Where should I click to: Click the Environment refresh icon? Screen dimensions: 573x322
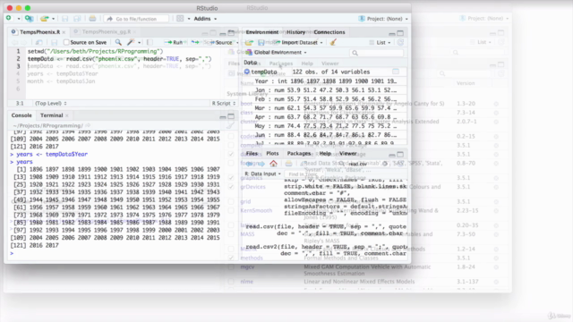(400, 42)
